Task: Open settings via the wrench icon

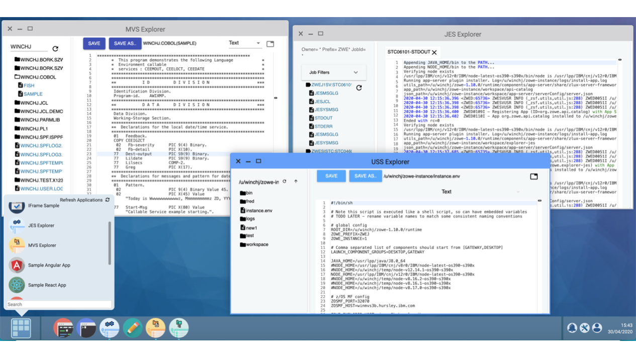Action: tap(585, 327)
